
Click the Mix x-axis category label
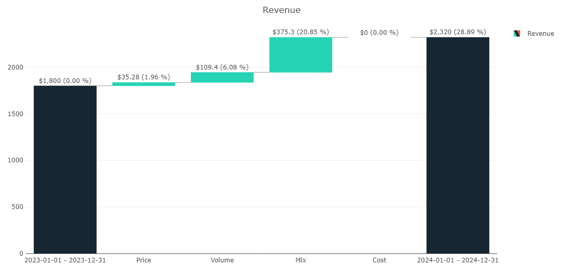pos(301,260)
